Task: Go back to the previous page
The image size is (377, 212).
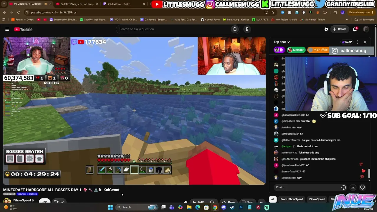Action: (x=4, y=12)
